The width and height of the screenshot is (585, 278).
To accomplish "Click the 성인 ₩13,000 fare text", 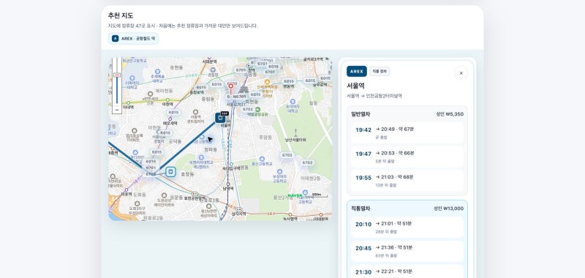I will 448,209.
